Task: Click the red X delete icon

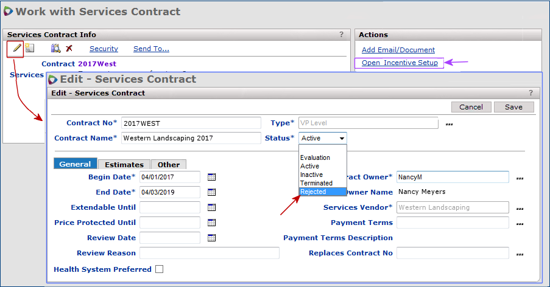Action: pyautogui.click(x=69, y=49)
